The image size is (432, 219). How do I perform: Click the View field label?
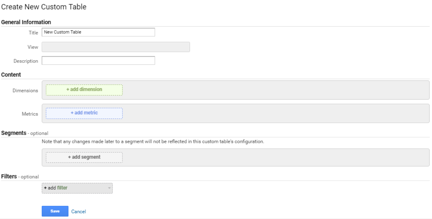33,47
